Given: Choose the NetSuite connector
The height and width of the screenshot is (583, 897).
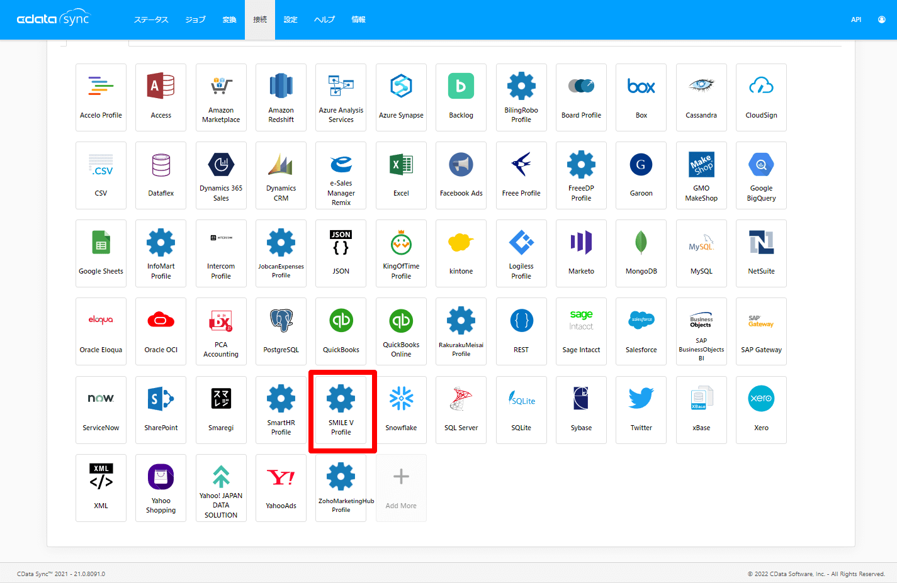Looking at the screenshot, I should tap(761, 253).
